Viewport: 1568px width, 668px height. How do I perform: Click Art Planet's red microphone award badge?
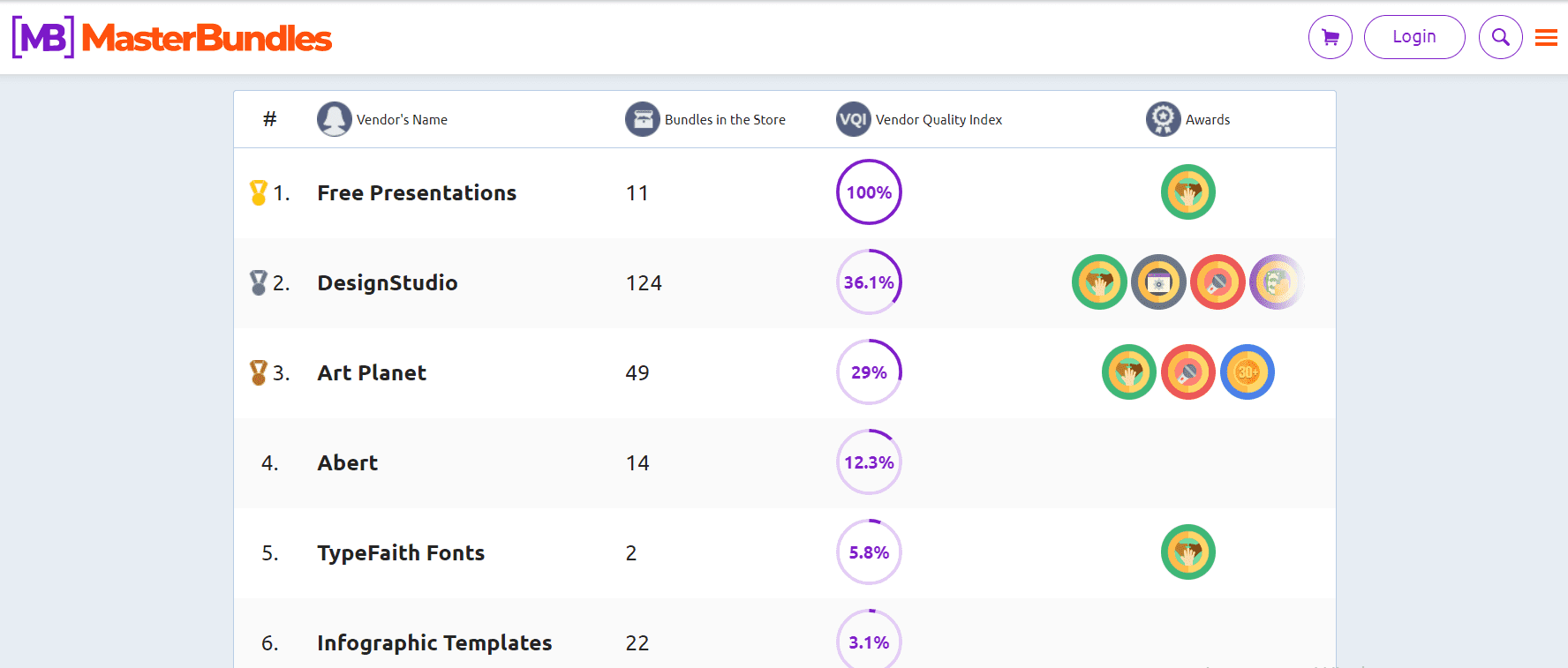[1188, 372]
